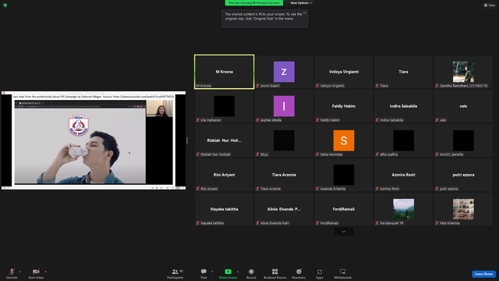499x281 pixels.
Task: Show next page of participants with down chevron
Action: point(344,232)
